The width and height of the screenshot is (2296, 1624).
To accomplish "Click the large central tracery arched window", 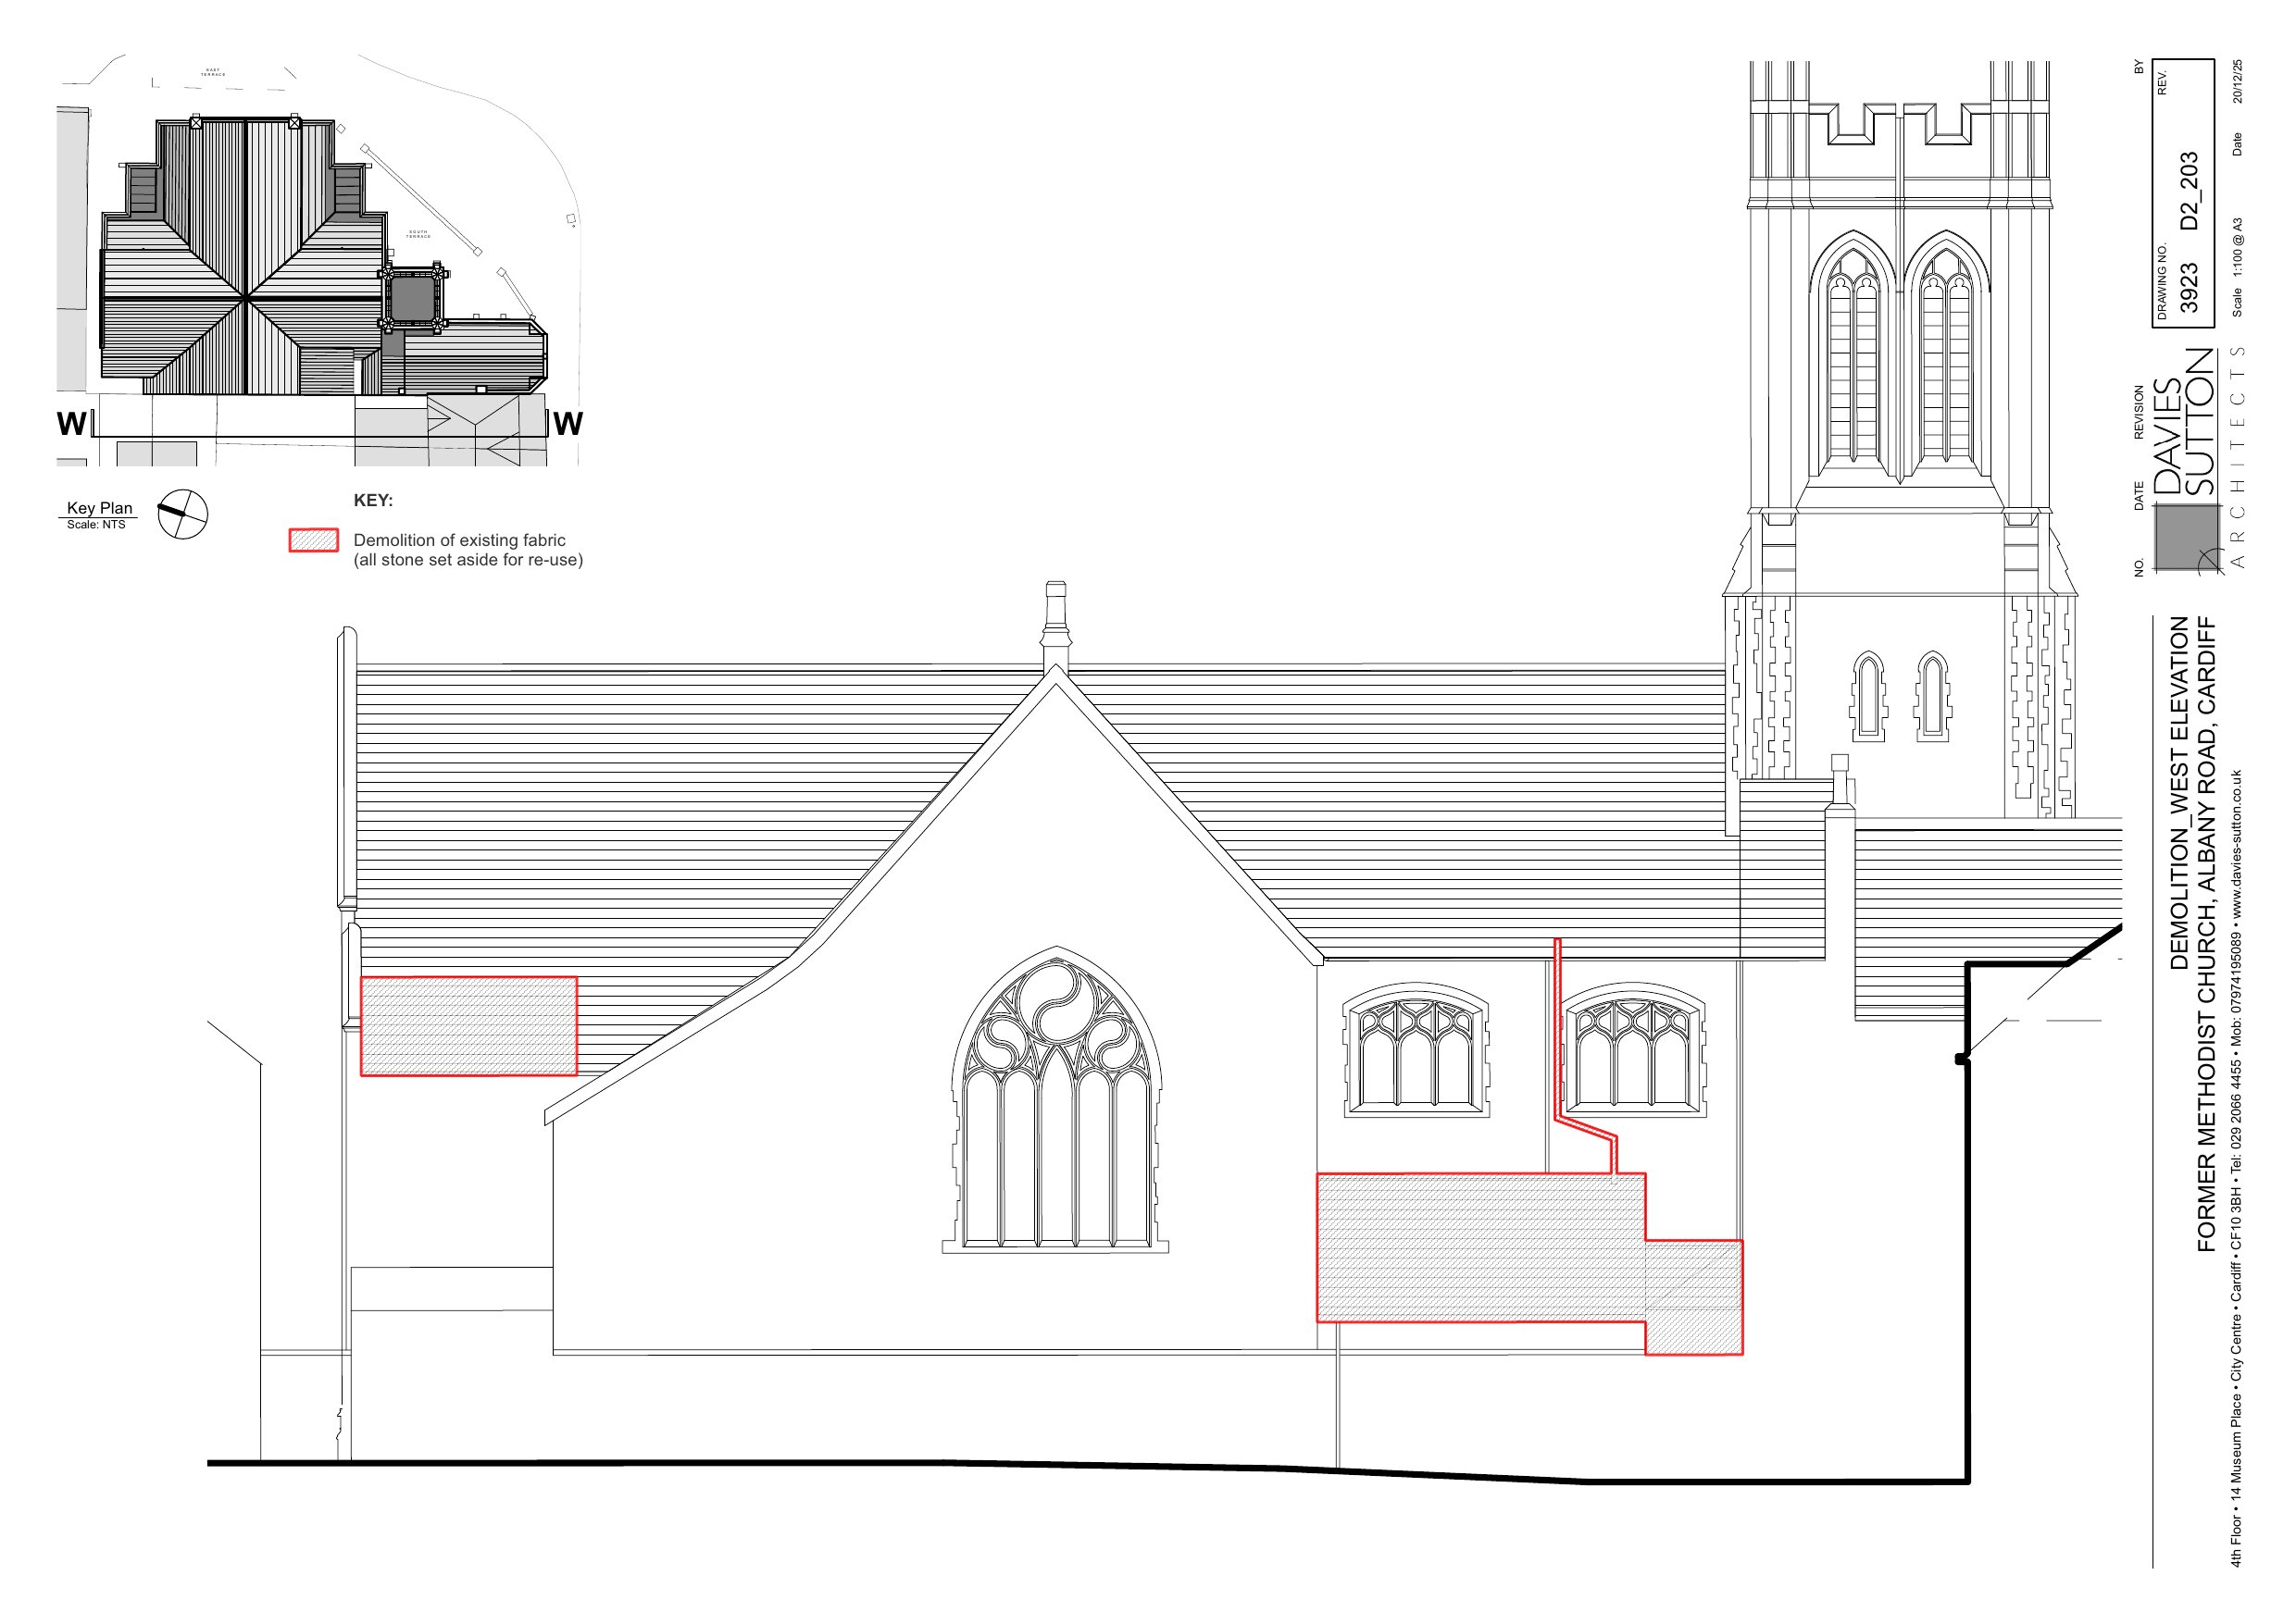I will [x=1055, y=1100].
